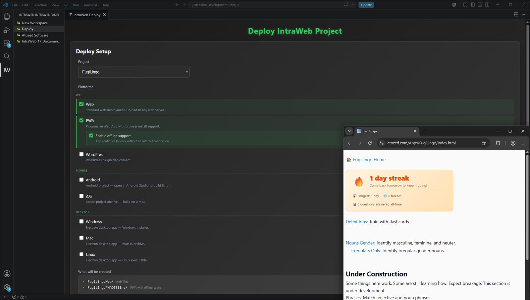Switch to the FugiLingo browser tab
This screenshot has height=300, width=530.
[387, 131]
